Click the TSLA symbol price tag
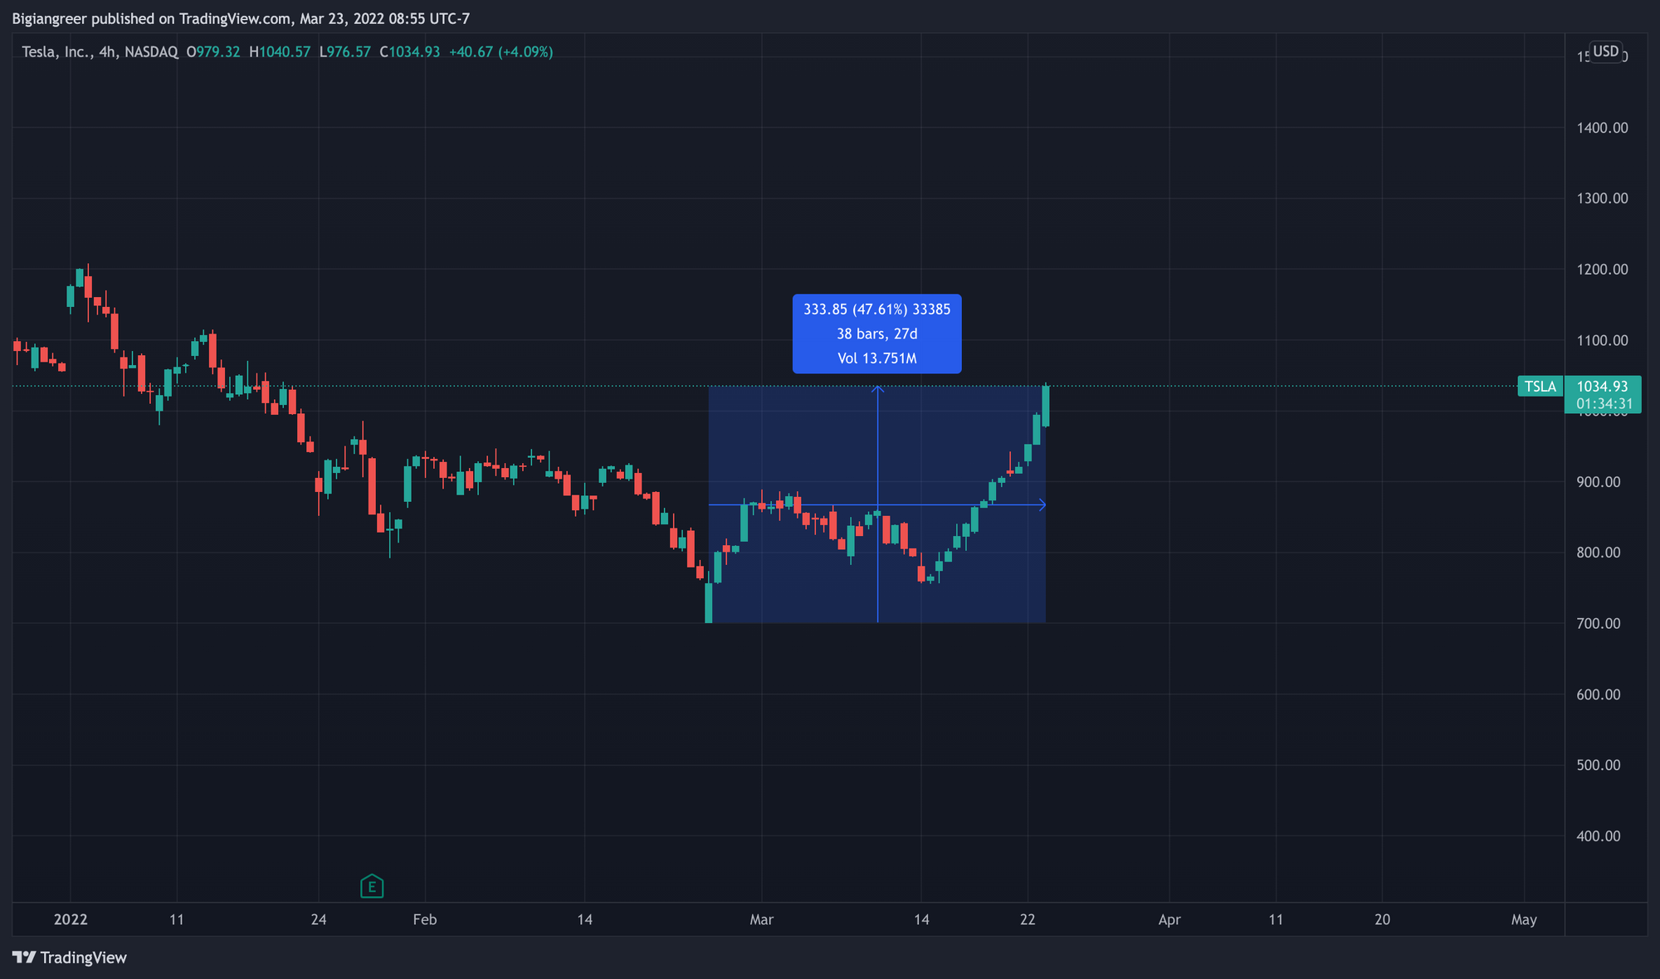This screenshot has width=1660, height=979. [1540, 387]
